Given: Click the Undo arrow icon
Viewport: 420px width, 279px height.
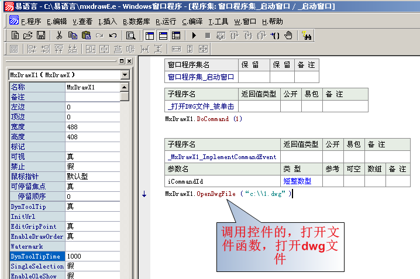Looking at the screenshot, I should pos(113,35).
